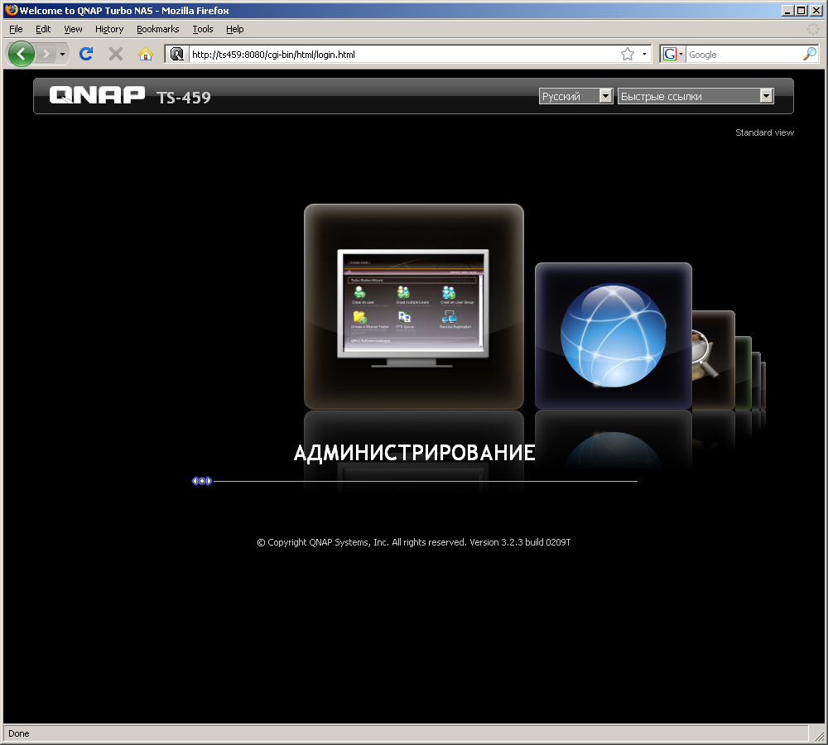The width and height of the screenshot is (828, 745).
Task: Open the address bar history dropdown arrow
Action: [x=644, y=54]
